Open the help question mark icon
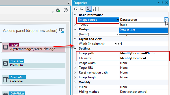170x95 pixels. pos(66,10)
